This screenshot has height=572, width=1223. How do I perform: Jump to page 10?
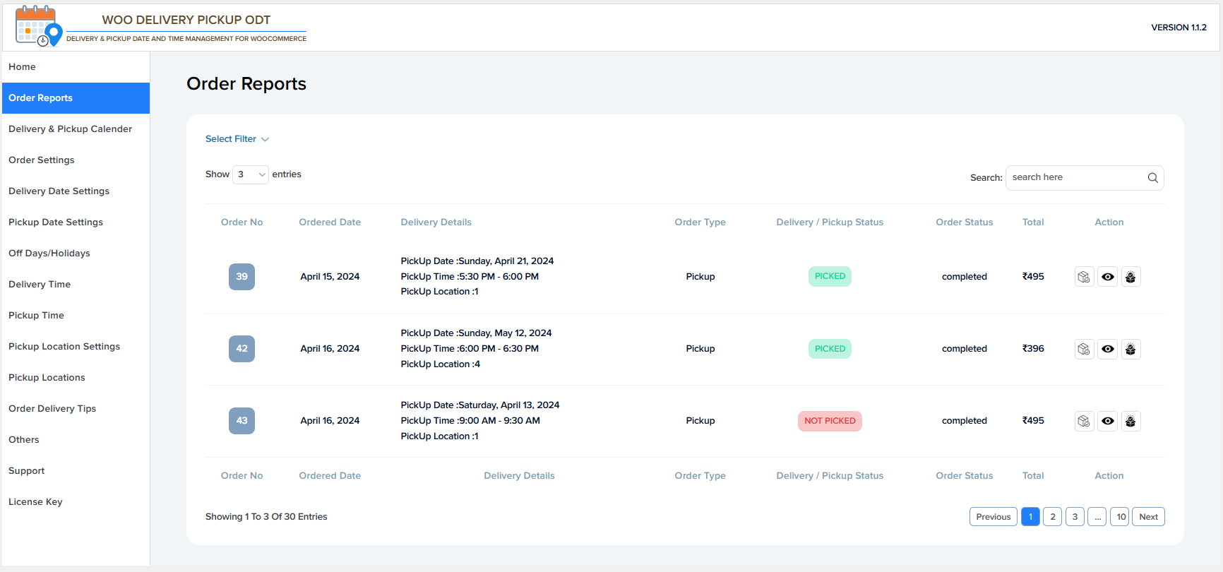coord(1121,517)
